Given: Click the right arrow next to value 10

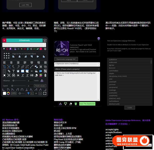Looking at the screenshot, I should click(40, 93).
